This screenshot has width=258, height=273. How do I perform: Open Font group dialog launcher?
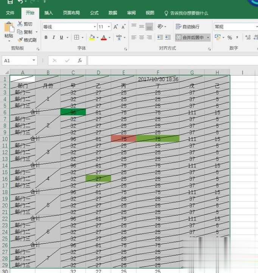pyautogui.click(x=126, y=49)
